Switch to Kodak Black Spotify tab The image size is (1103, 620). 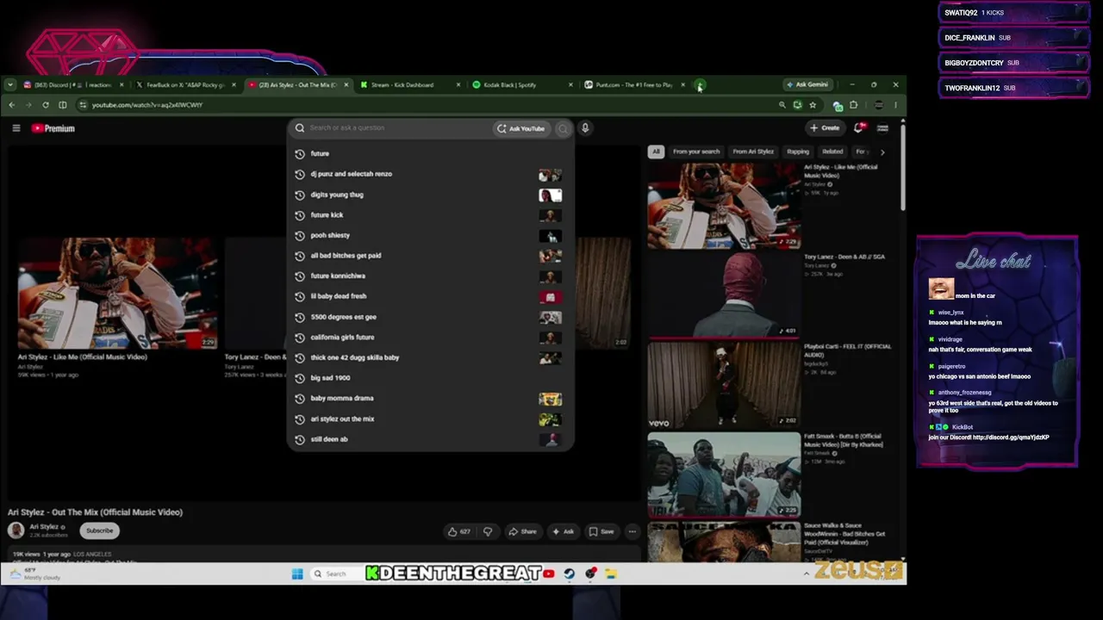pos(522,85)
